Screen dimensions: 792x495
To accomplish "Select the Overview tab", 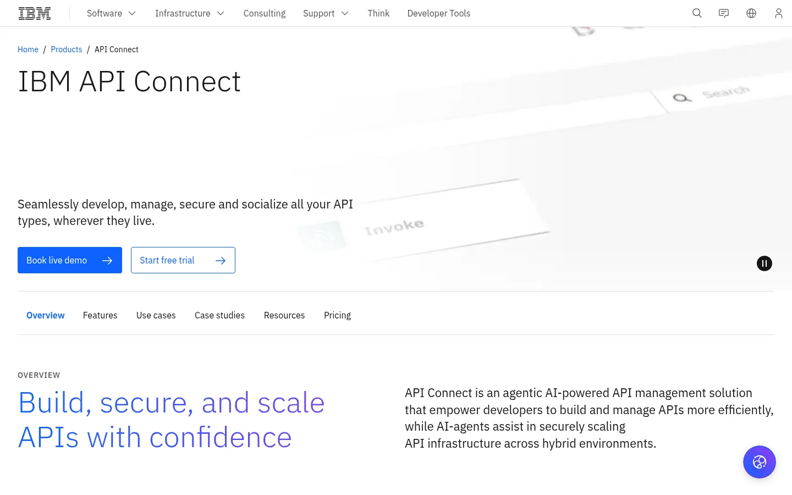I will click(x=46, y=315).
